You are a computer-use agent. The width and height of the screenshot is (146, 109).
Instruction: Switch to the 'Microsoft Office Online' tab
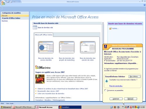[44, 35]
